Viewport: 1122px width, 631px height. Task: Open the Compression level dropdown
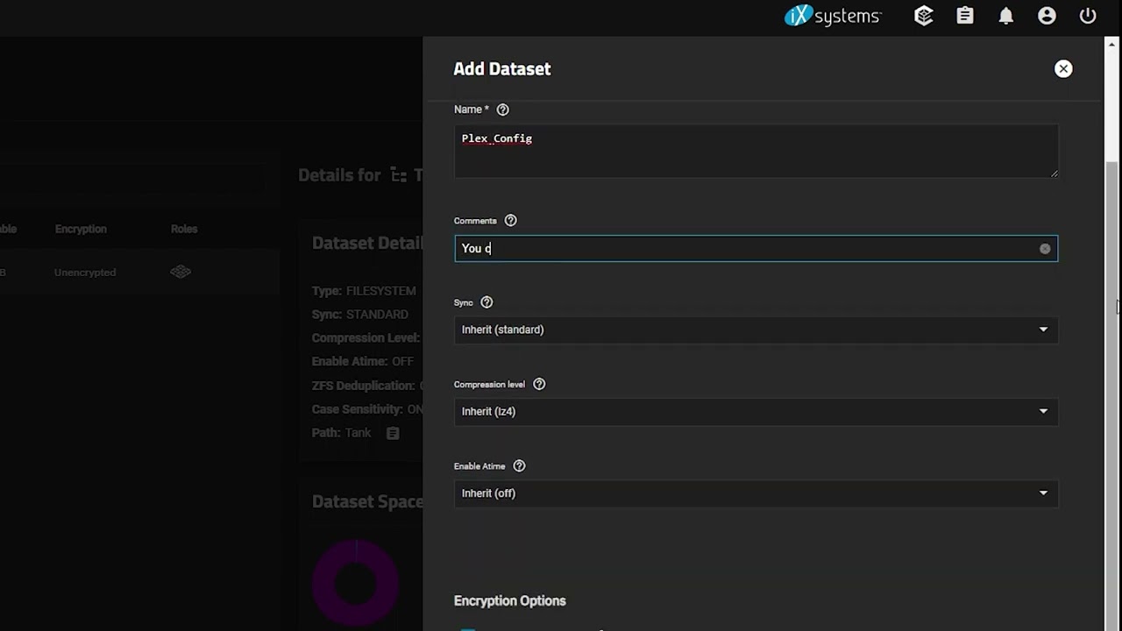tap(756, 411)
